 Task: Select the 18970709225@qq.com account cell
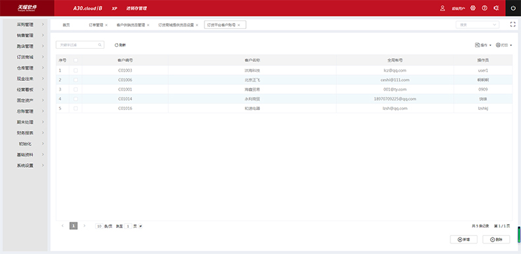click(395, 99)
